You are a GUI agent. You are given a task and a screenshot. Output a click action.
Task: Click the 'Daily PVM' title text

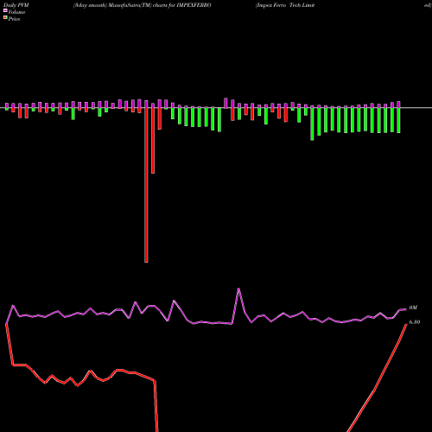click(x=16, y=5)
